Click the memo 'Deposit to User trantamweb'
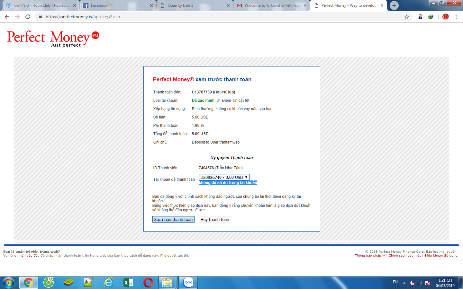 tap(216, 142)
